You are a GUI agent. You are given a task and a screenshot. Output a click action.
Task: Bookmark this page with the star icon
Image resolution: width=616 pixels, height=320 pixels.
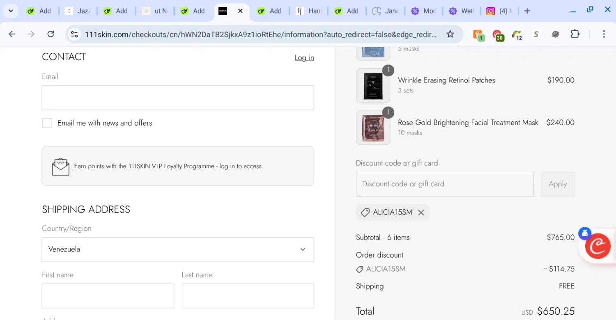point(450,34)
